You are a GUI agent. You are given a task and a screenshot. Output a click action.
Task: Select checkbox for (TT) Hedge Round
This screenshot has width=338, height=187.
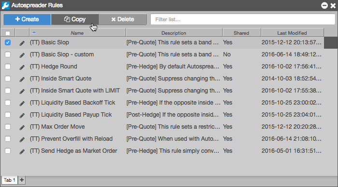click(8, 67)
